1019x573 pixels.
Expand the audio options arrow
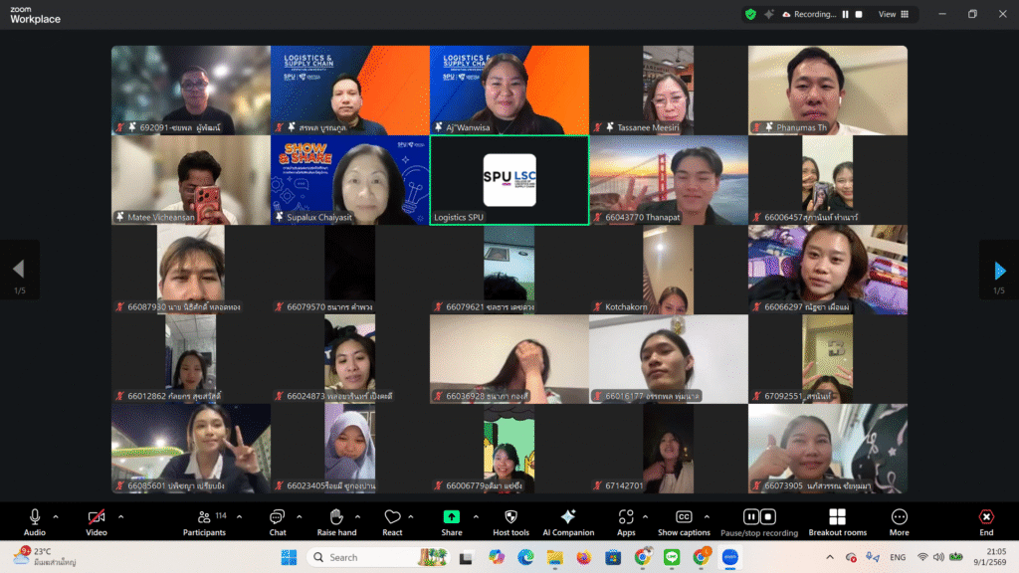[56, 516]
